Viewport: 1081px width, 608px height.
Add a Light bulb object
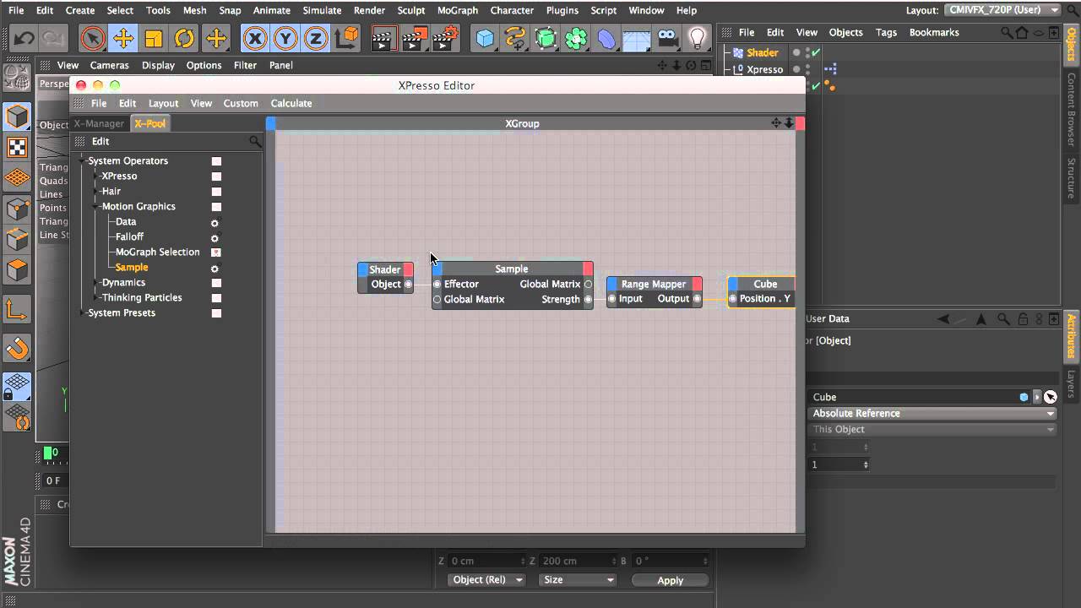697,38
